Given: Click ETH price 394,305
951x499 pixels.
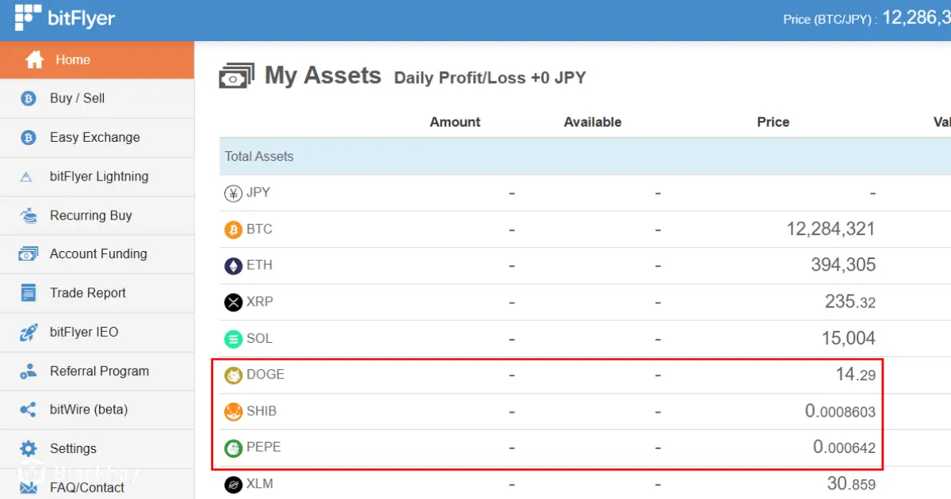Looking at the screenshot, I should [843, 265].
